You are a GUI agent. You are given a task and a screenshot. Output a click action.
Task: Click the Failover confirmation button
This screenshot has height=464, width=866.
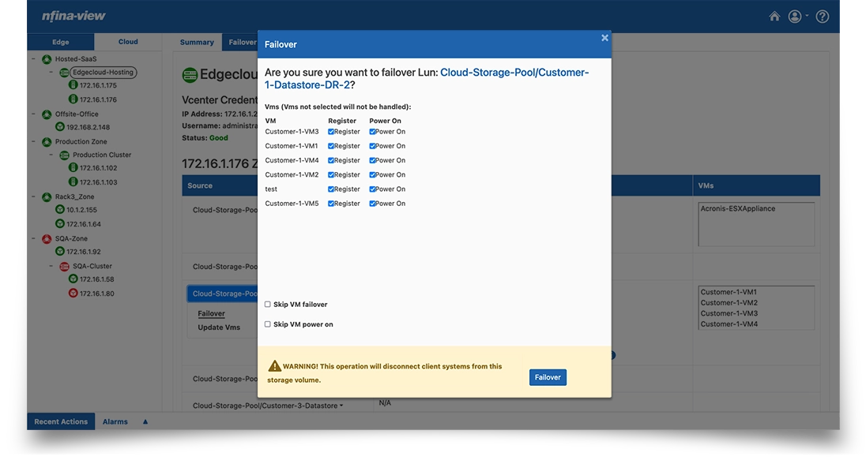pos(548,377)
